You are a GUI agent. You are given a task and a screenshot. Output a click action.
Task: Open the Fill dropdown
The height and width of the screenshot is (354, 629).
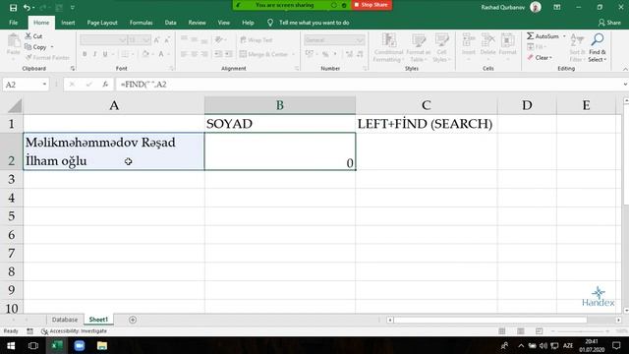(537, 47)
